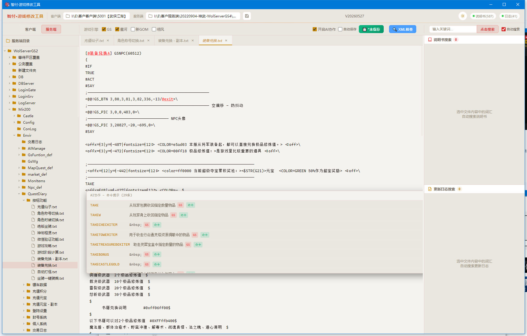
Task: Collapse the 按钮功能 folder
Action: [x=24, y=200]
